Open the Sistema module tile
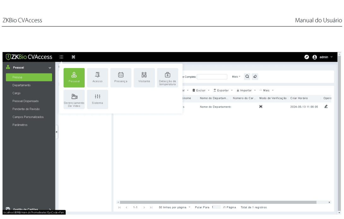Image resolution: width=344 pixels, height=219 pixels. 98,100
